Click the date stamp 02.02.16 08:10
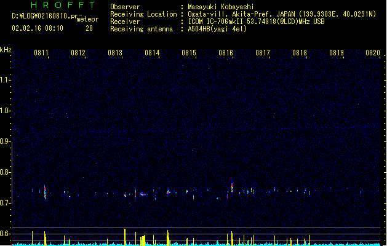This screenshot has width=387, height=246. (x=38, y=28)
